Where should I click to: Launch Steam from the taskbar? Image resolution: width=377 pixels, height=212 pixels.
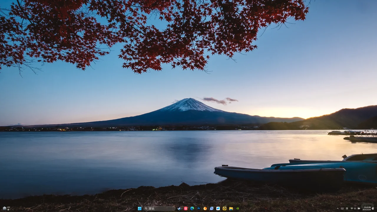(x=179, y=208)
